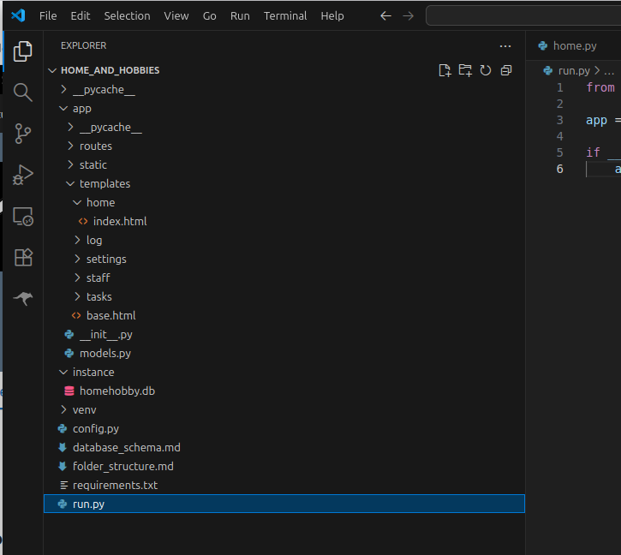Open the Extensions view
The height and width of the screenshot is (555, 621).
tap(22, 258)
